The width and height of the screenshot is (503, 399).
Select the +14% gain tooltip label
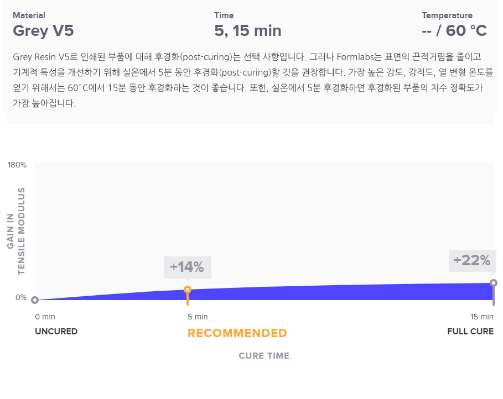(x=188, y=267)
